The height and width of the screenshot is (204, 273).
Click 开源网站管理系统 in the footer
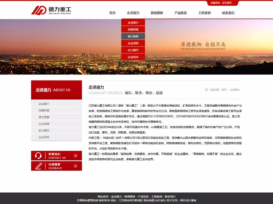(88, 200)
